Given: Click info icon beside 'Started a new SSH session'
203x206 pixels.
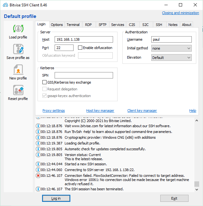Looking at the screenshot, I should point(38,164).
